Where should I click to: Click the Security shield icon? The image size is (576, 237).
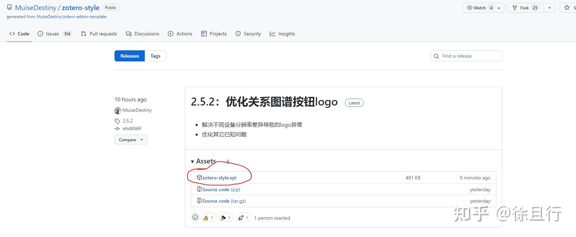pos(238,34)
